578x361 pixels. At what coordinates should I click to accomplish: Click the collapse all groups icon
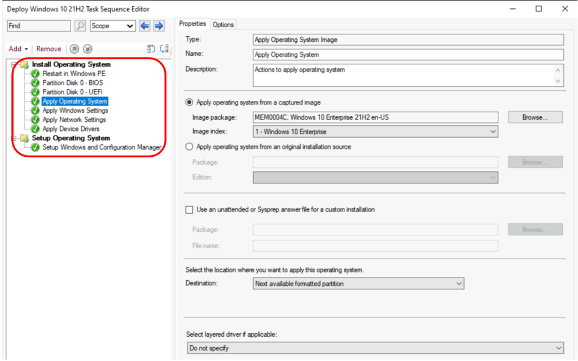click(x=164, y=49)
